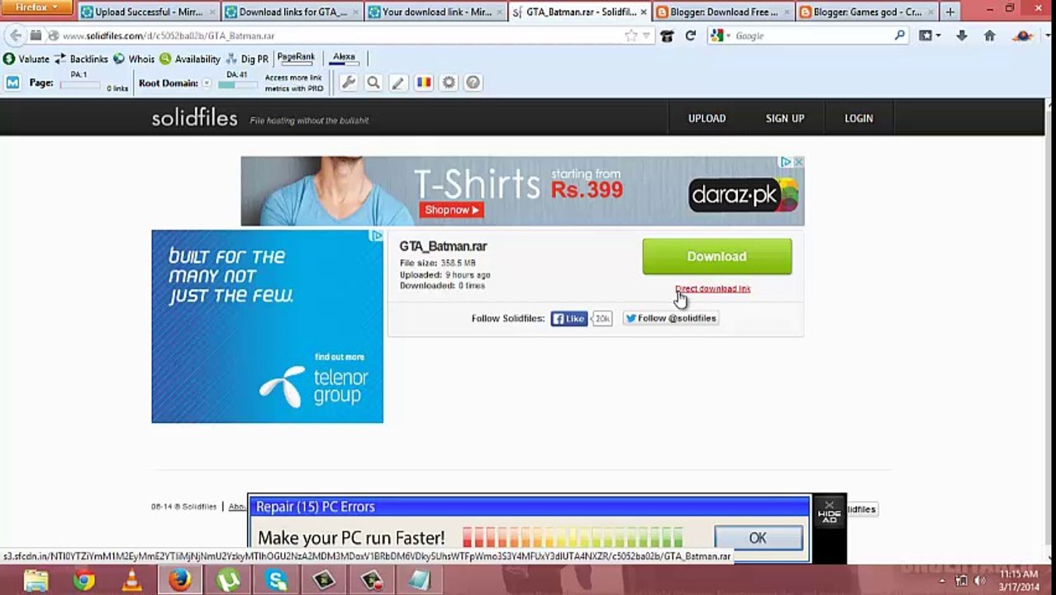Viewport: 1056px width, 595px height.
Task: Open the URL history dropdown arrow
Action: point(646,36)
